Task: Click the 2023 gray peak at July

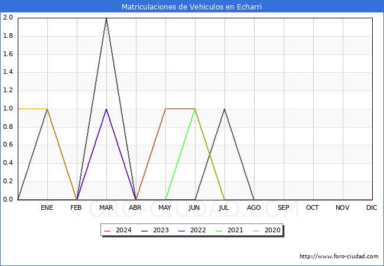Action: coord(224,109)
